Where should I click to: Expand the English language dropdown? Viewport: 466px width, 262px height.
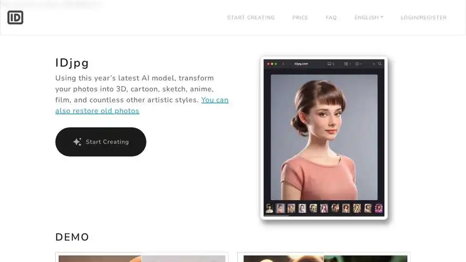tap(369, 17)
